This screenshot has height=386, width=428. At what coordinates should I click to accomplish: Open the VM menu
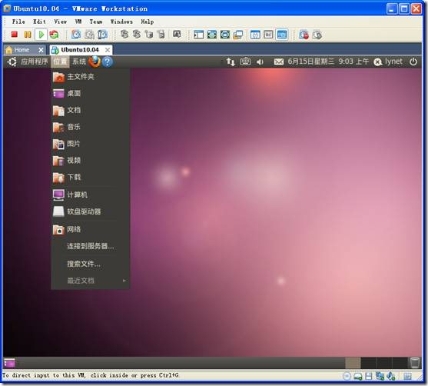[x=78, y=22]
